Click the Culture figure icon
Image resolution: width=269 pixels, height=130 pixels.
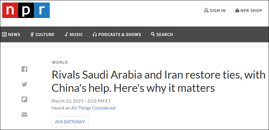click(32, 34)
